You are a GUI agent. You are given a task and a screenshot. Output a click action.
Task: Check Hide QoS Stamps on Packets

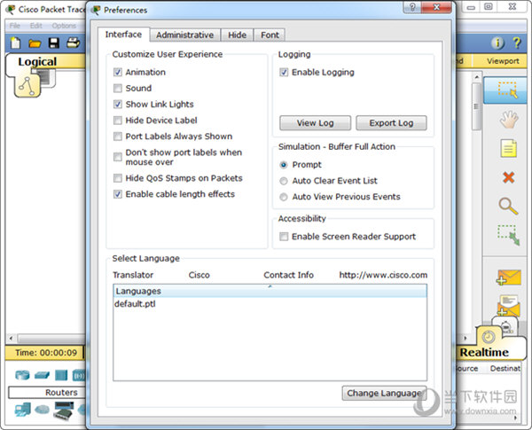coord(118,178)
